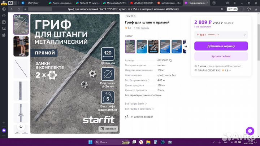Open the browser downloads panel
Image resolution: width=260 pixels, height=146 pixels.
tap(256, 9)
